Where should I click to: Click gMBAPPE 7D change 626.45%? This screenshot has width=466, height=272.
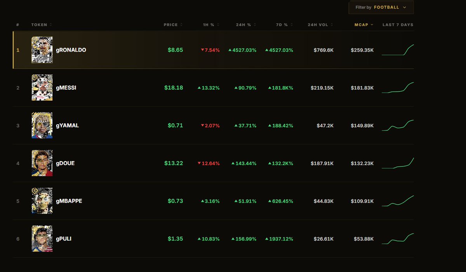click(281, 201)
